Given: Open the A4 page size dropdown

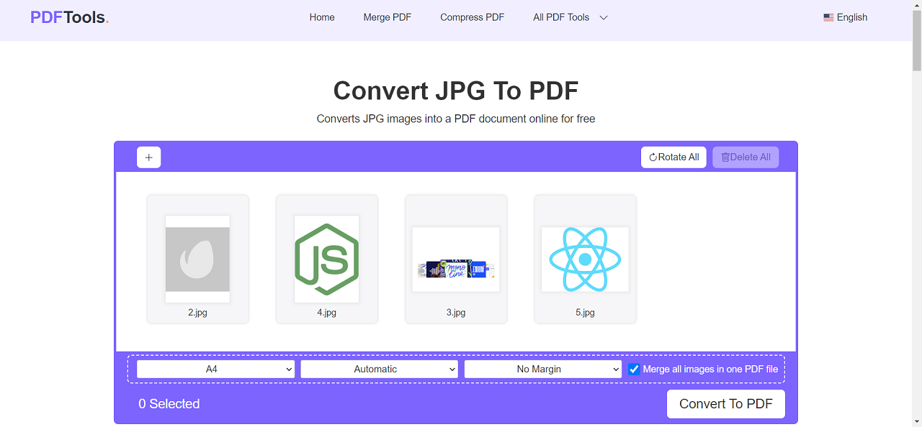Looking at the screenshot, I should 215,369.
